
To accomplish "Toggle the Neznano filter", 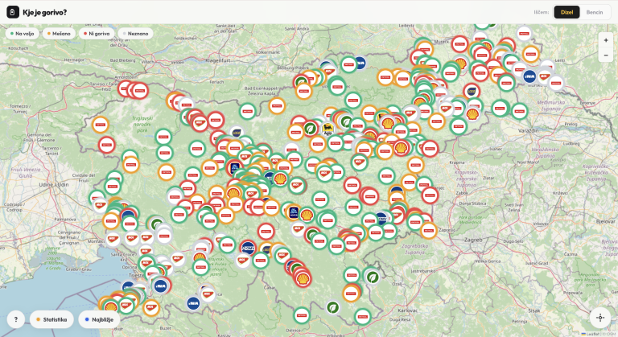I will pos(135,34).
